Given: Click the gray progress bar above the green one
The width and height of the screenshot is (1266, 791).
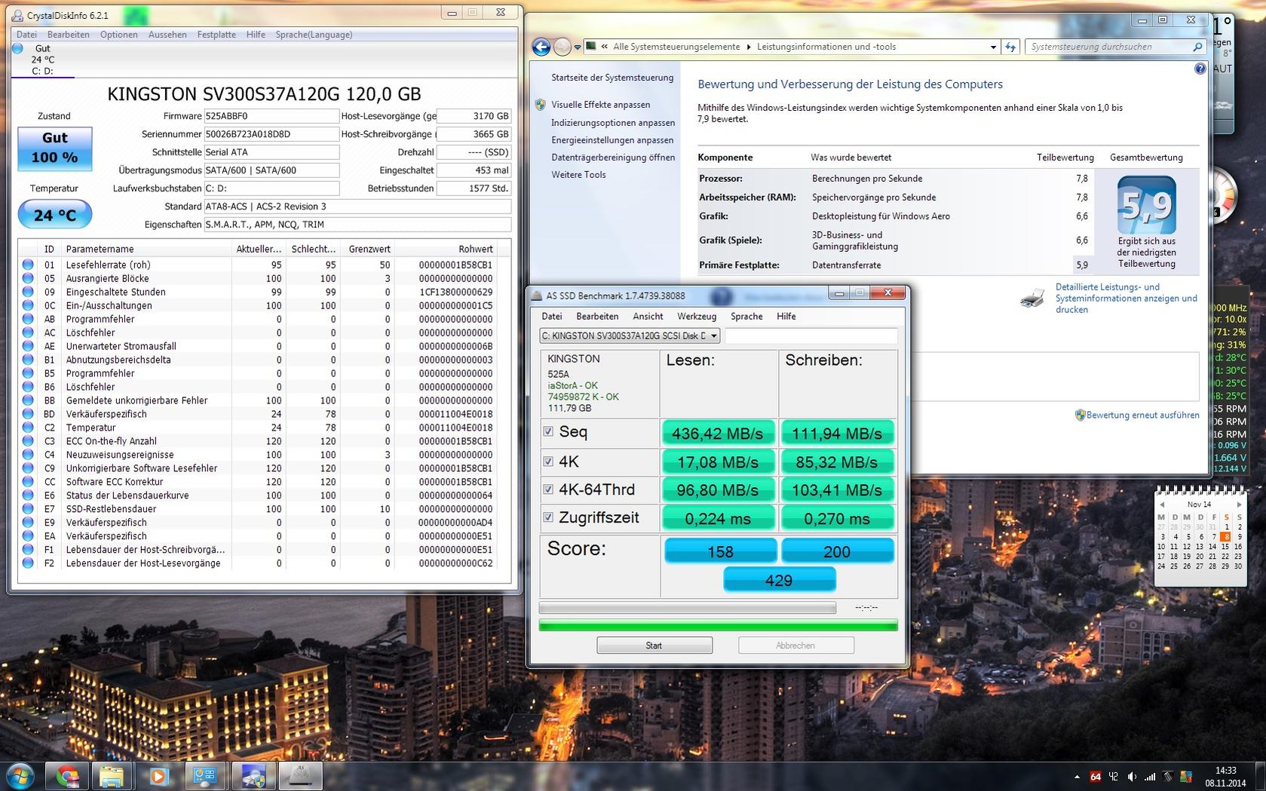Looking at the screenshot, I should tap(687, 608).
